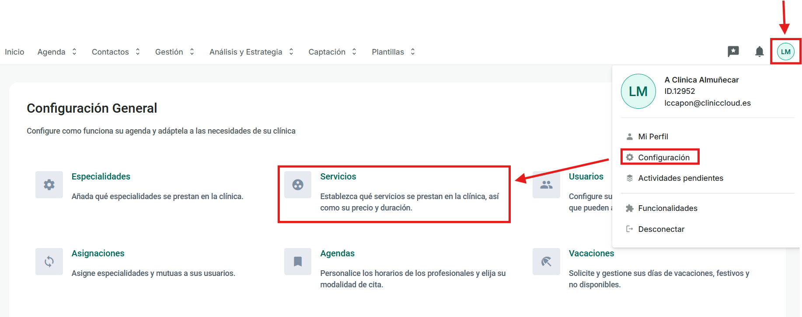Click the Asignaciones sync icon tile
802x317 pixels.
(49, 262)
